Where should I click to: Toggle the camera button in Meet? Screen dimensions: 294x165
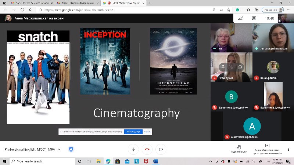(x=161, y=149)
